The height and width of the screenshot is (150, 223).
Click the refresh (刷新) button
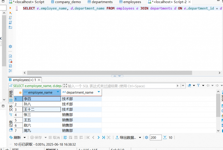[x=15, y=138]
